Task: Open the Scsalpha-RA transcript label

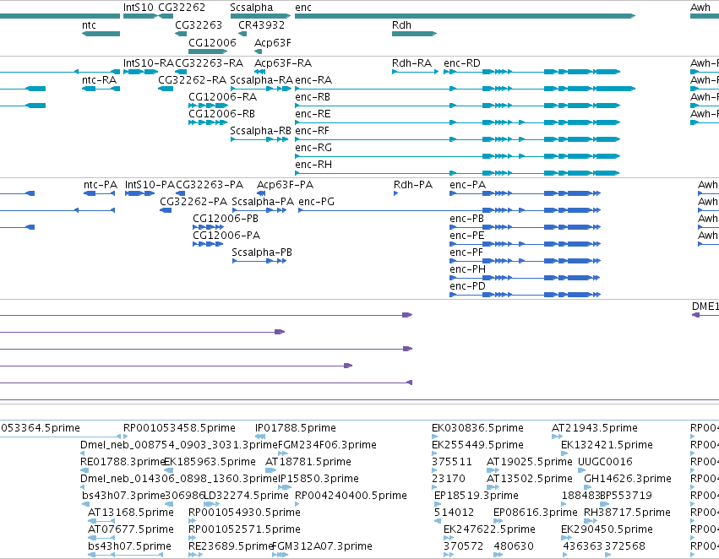Action: tap(261, 79)
